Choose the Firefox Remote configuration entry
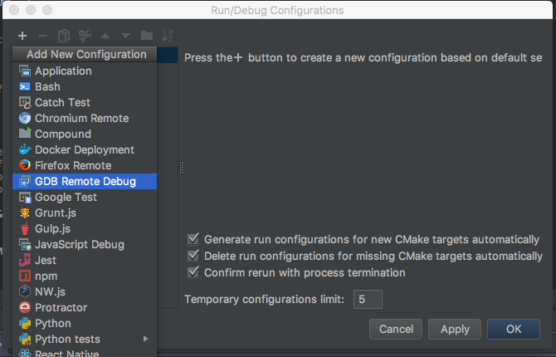556x357 pixels. pos(73,165)
